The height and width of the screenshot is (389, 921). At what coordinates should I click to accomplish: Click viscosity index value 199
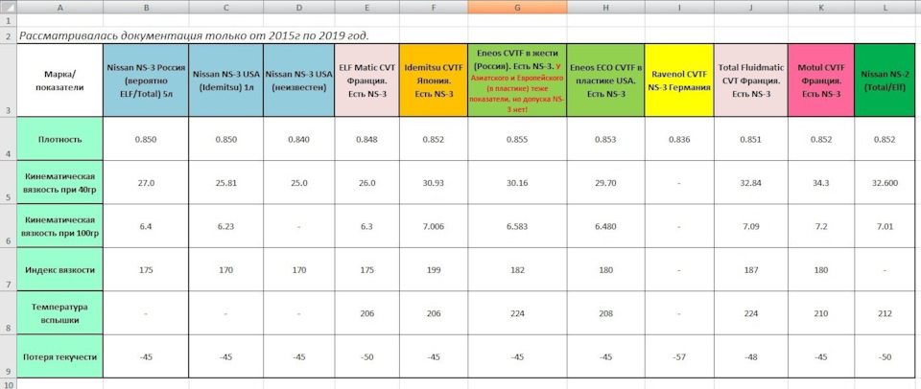tap(434, 270)
